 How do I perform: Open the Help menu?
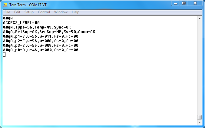[x=75, y=12]
